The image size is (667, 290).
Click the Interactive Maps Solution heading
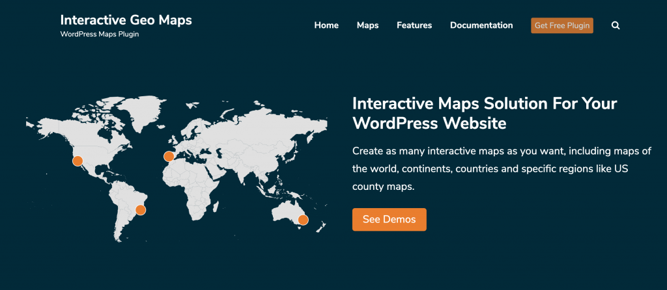pos(485,113)
